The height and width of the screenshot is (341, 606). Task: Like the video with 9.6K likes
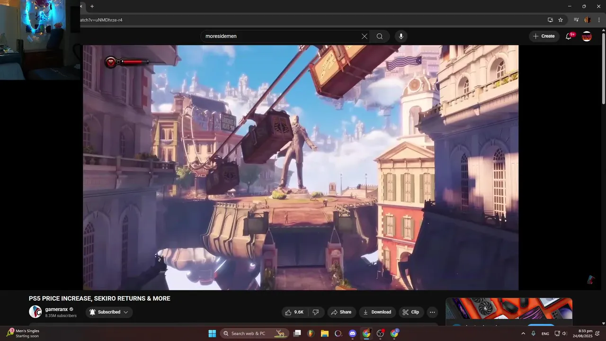coord(294,312)
